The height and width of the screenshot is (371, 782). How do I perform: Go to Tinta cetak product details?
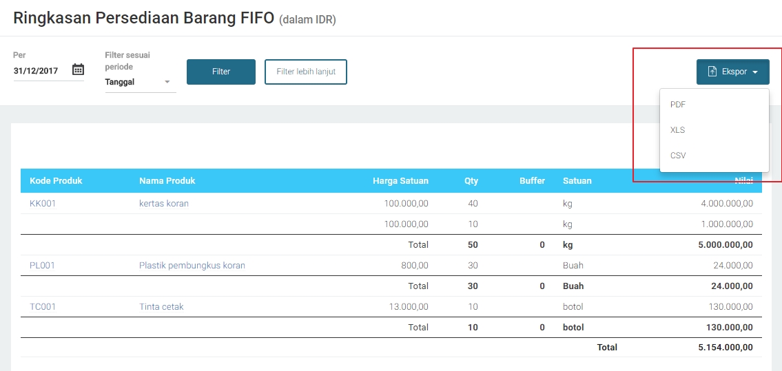(x=161, y=307)
